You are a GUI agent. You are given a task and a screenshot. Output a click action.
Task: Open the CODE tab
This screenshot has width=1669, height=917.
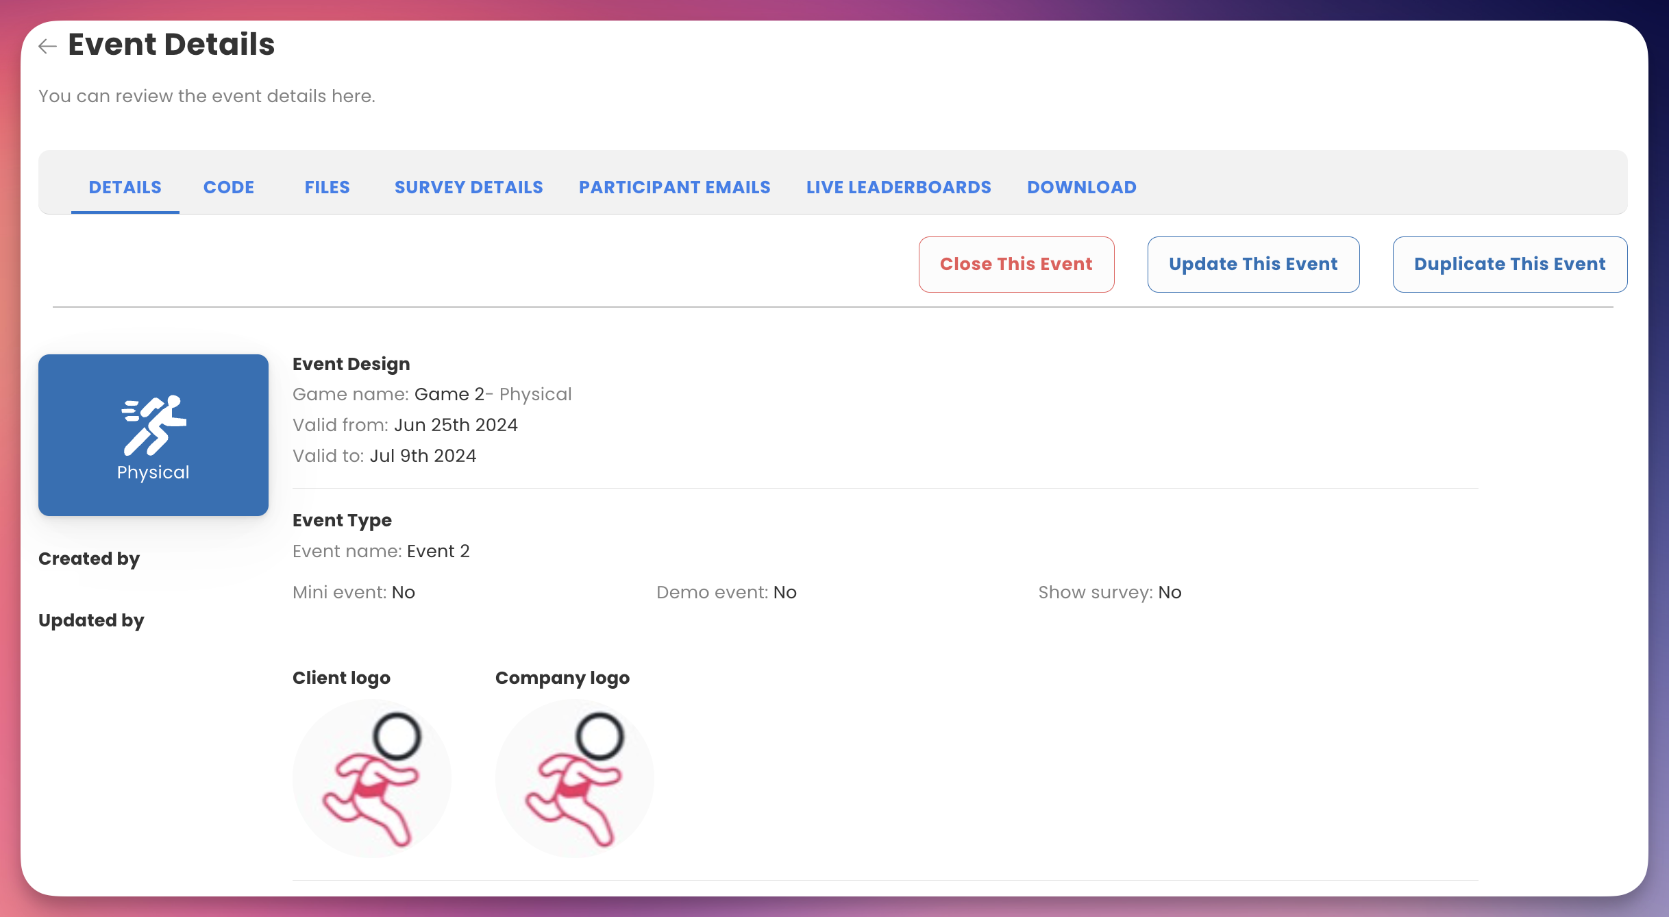(x=229, y=187)
